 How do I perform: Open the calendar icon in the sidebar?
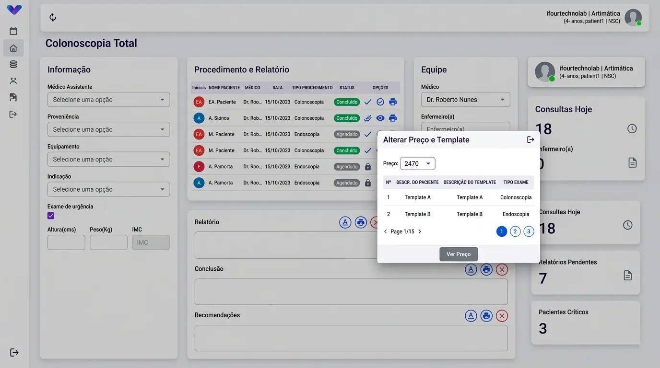(13, 31)
